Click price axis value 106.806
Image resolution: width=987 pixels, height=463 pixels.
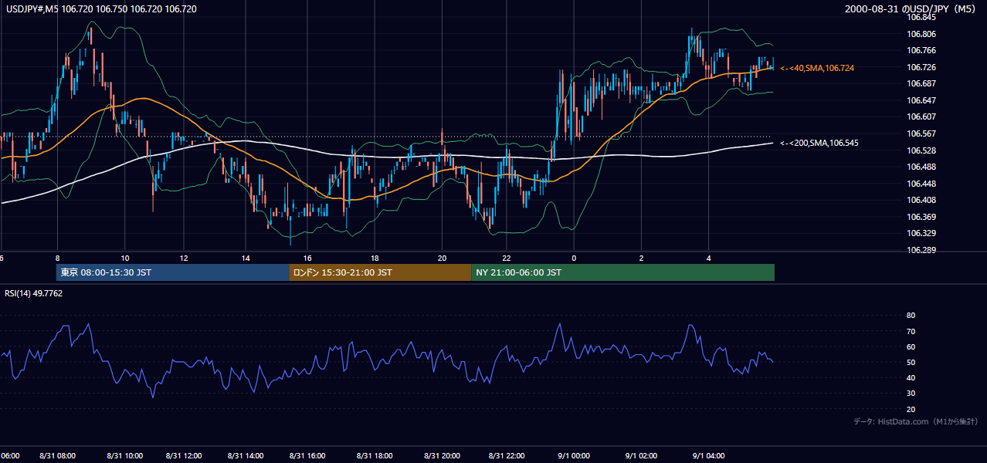pos(921,34)
